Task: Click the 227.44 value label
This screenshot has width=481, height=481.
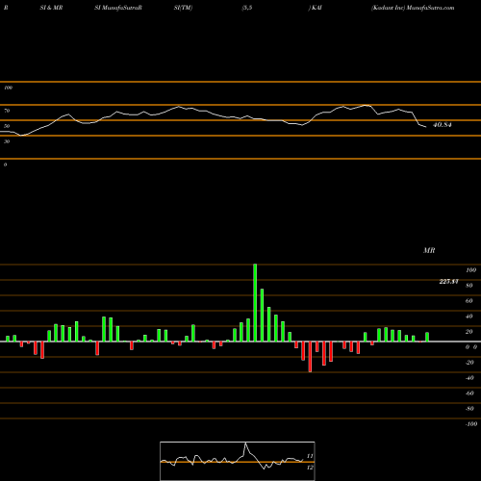Action: [x=448, y=282]
